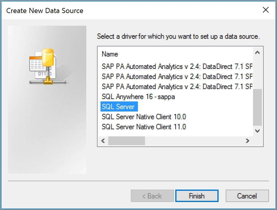Close the dialog with the X button
This screenshot has width=277, height=210.
point(266,10)
